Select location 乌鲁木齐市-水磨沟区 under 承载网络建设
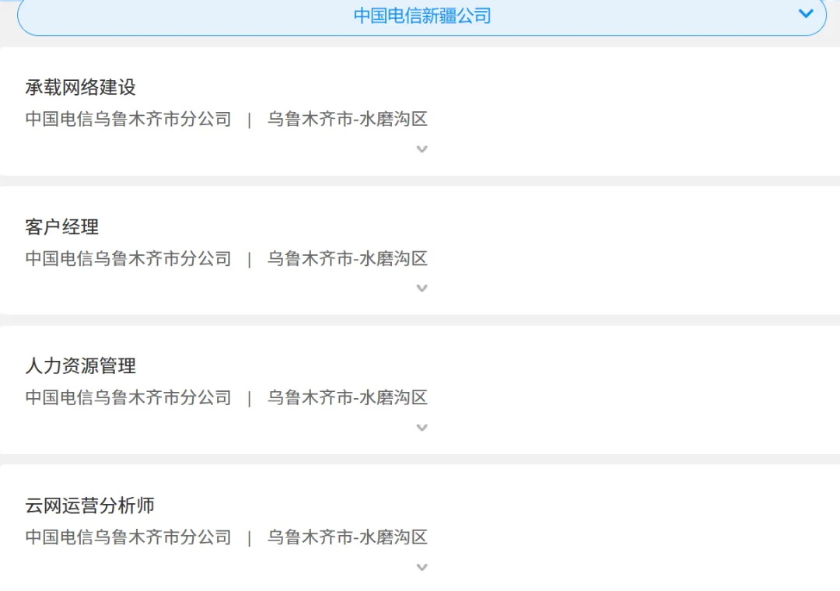 click(x=347, y=119)
